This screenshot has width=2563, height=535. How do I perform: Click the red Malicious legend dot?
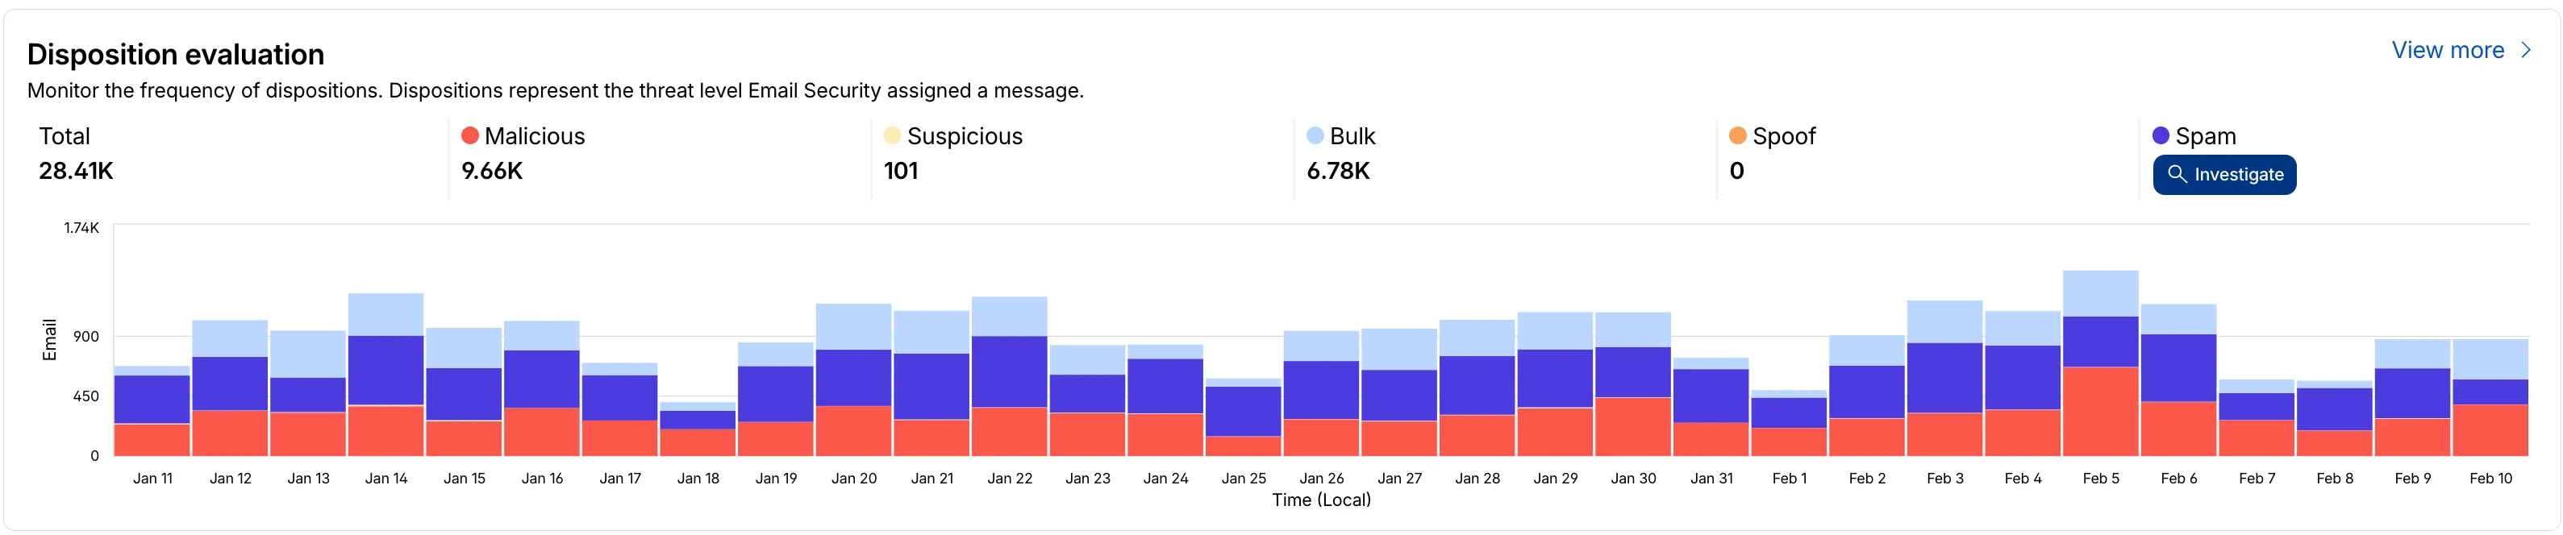click(x=469, y=135)
